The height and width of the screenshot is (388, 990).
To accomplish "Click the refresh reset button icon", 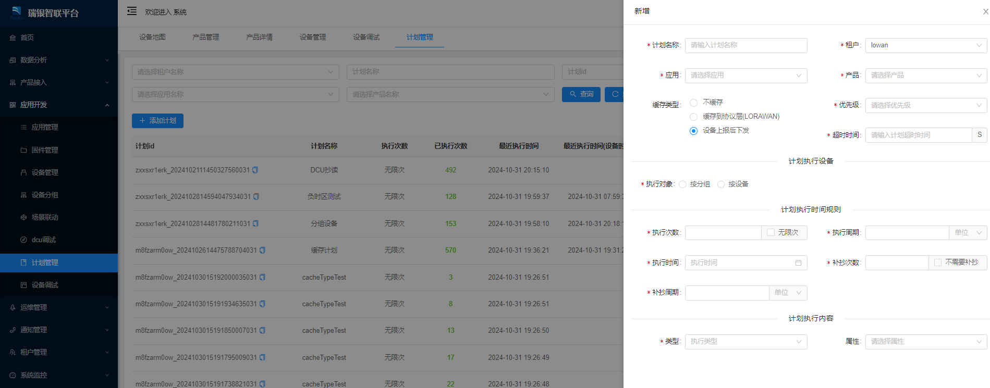I will [615, 94].
